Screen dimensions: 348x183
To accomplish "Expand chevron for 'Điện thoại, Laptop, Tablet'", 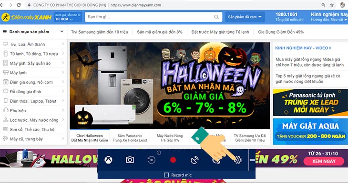I will pos(63,101).
